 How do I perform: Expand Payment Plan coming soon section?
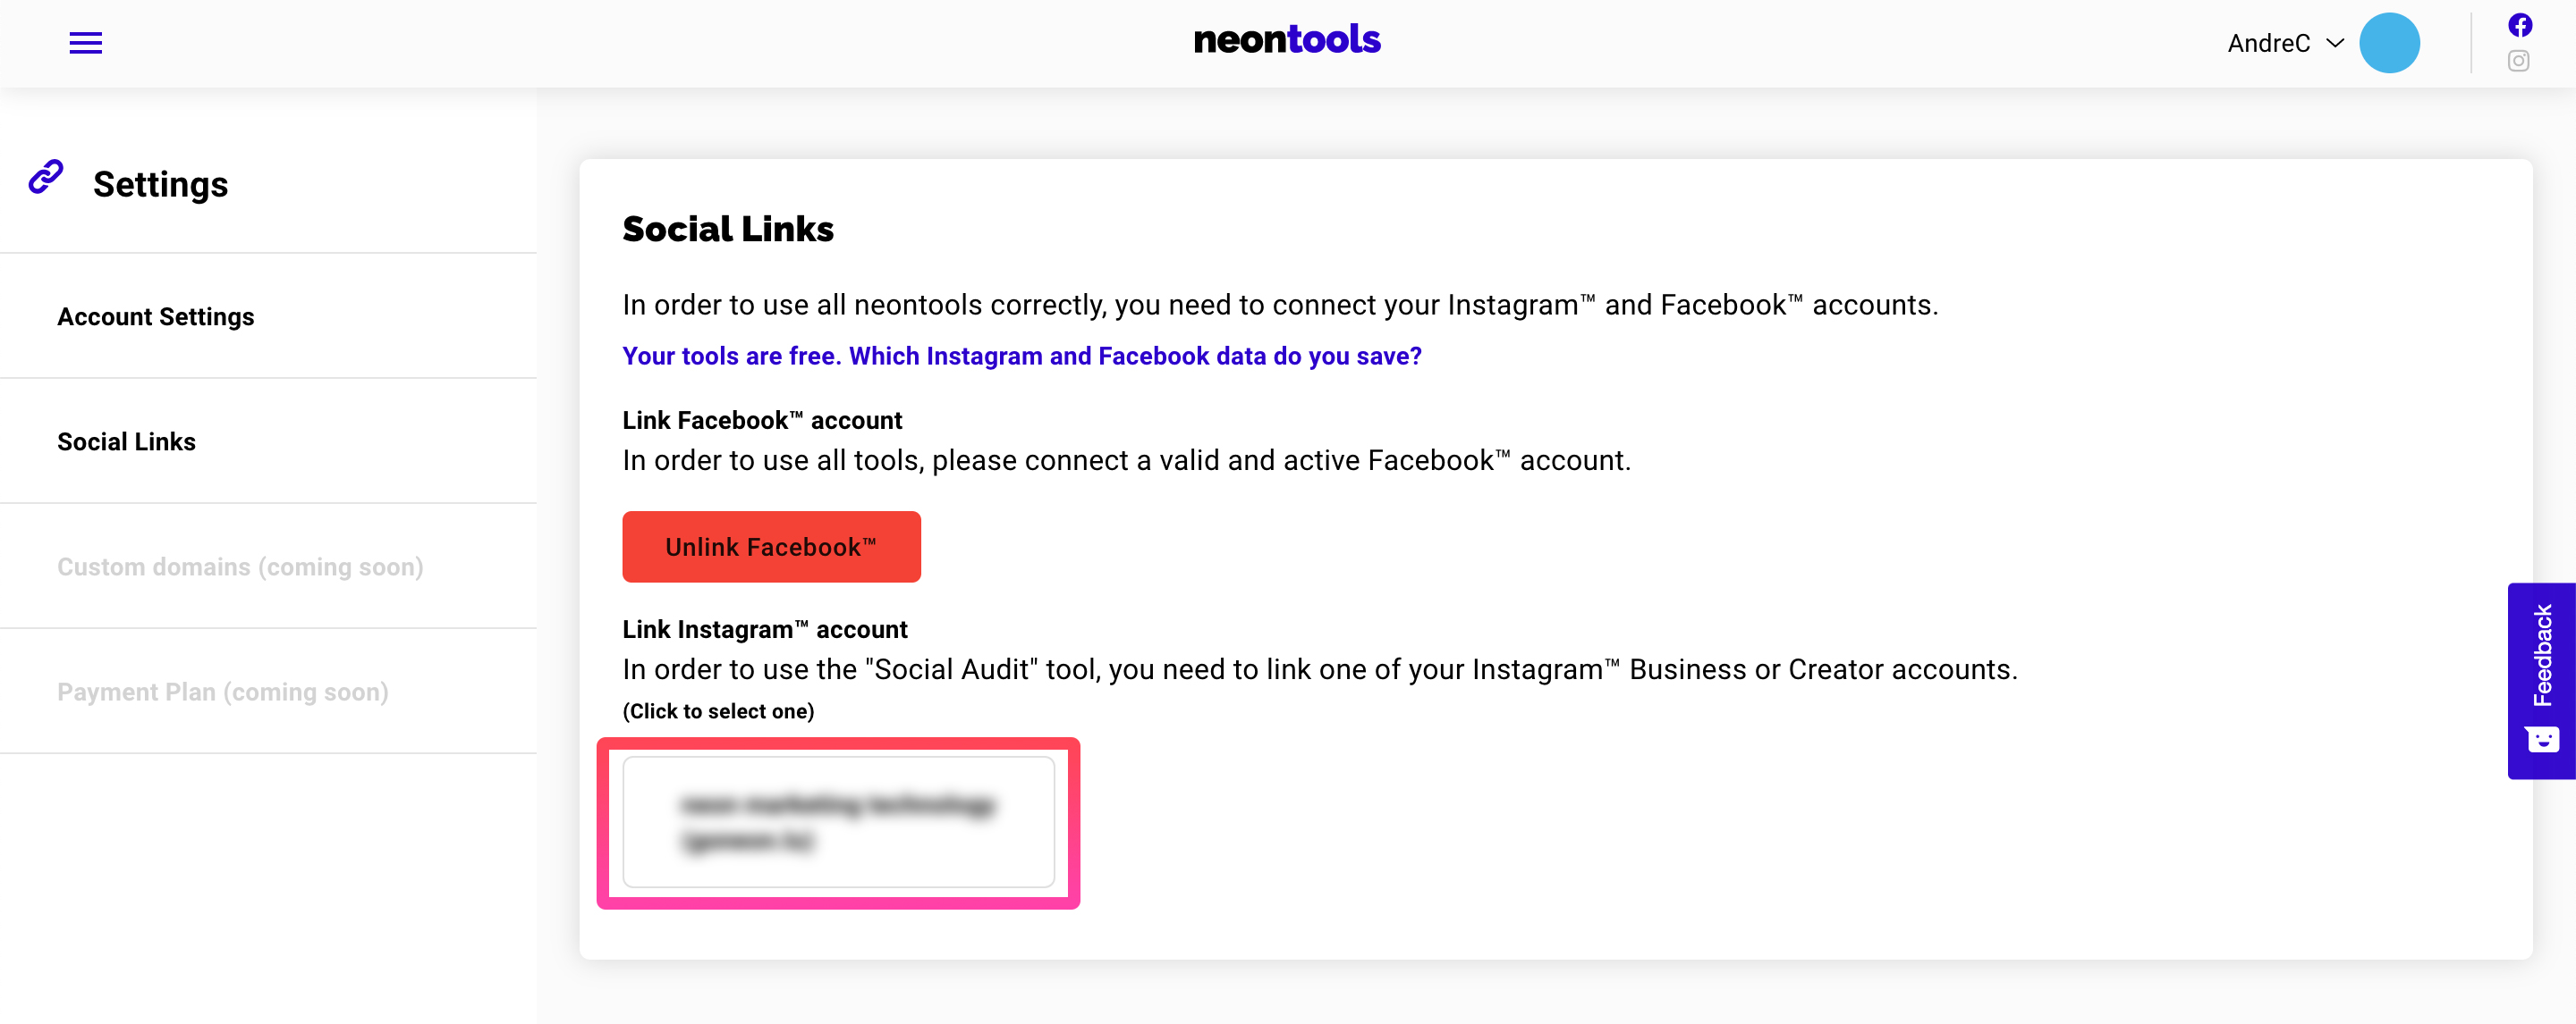223,691
